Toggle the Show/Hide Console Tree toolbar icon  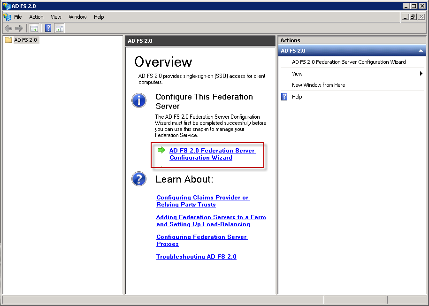tap(34, 28)
